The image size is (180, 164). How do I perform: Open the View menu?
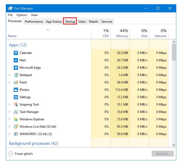34,15
